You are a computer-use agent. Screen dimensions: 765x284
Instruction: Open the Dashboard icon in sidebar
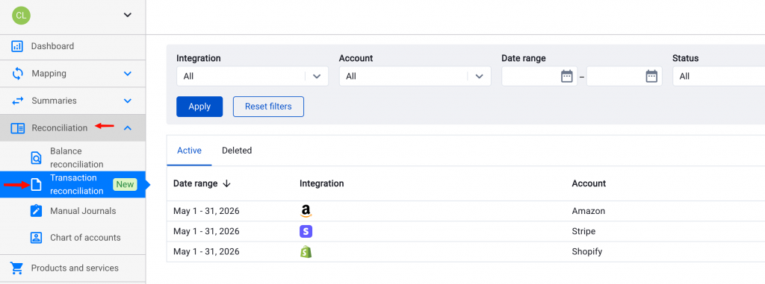[x=17, y=46]
